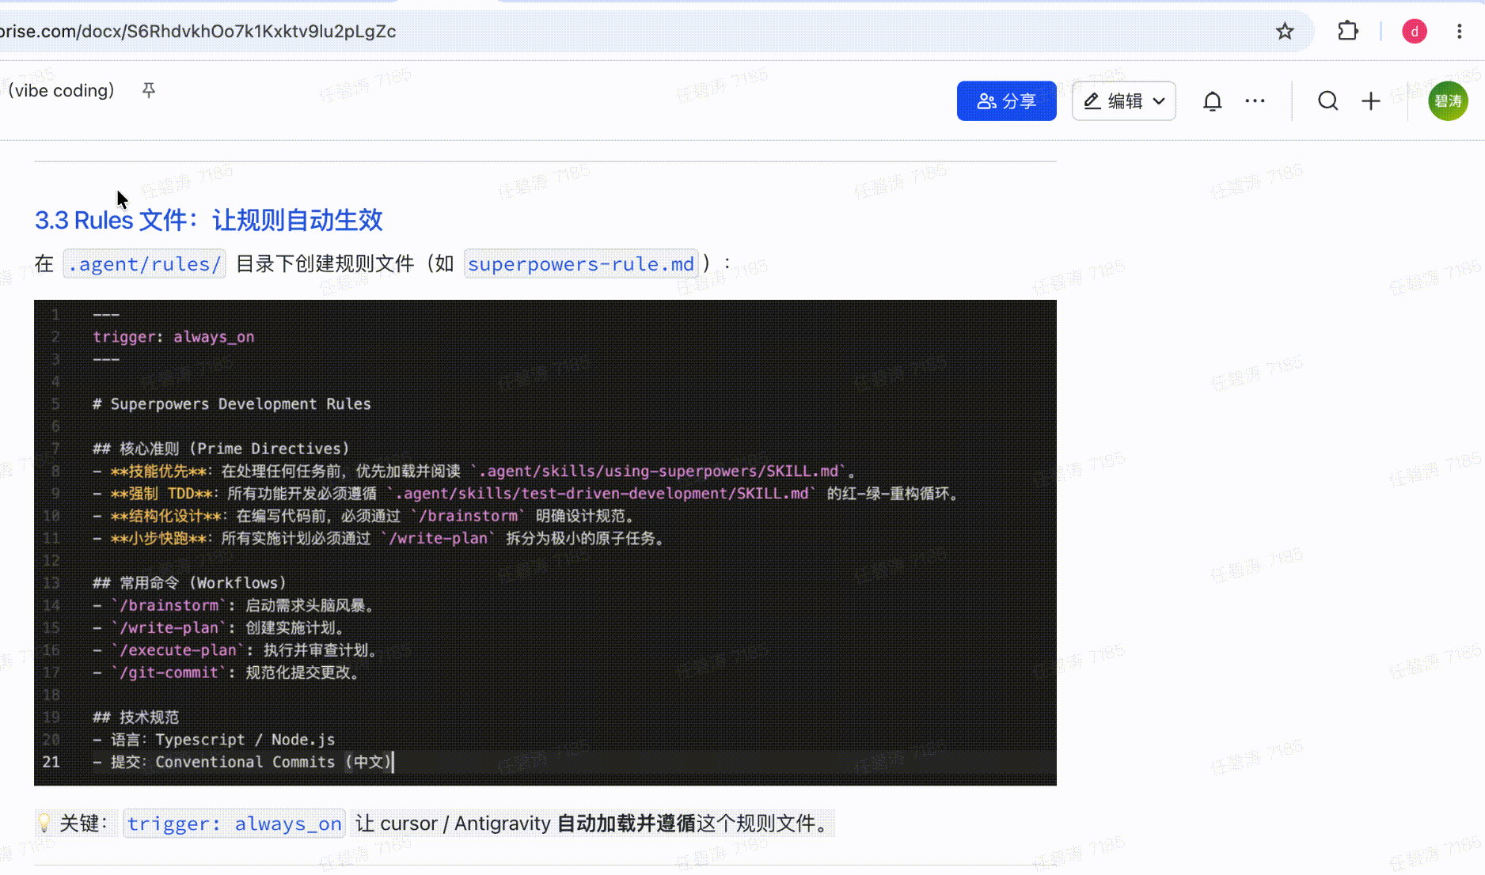Image resolution: width=1485 pixels, height=875 pixels.
Task: Open notifications via the bell icon
Action: (x=1212, y=101)
